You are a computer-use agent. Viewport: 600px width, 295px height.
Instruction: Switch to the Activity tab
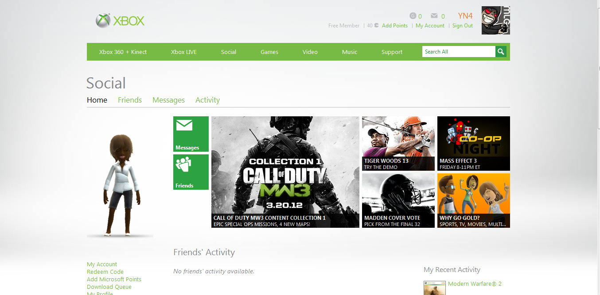207,100
